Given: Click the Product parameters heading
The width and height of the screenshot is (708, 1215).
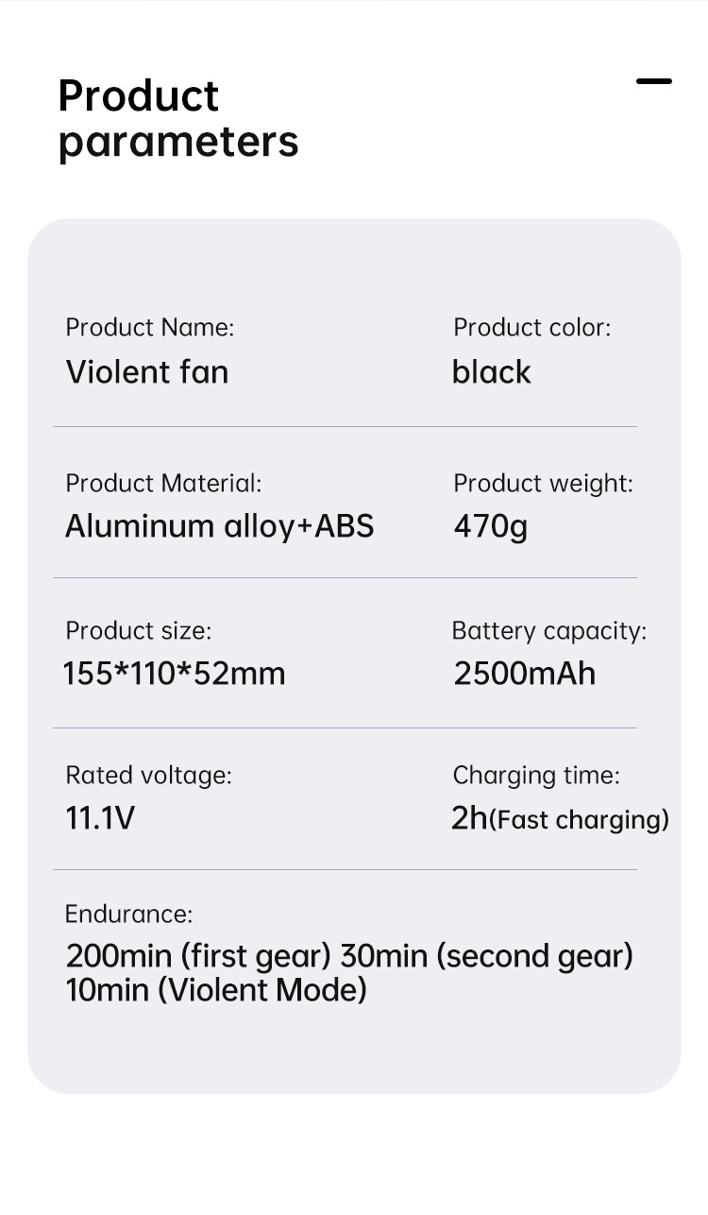Looking at the screenshot, I should pos(178,118).
